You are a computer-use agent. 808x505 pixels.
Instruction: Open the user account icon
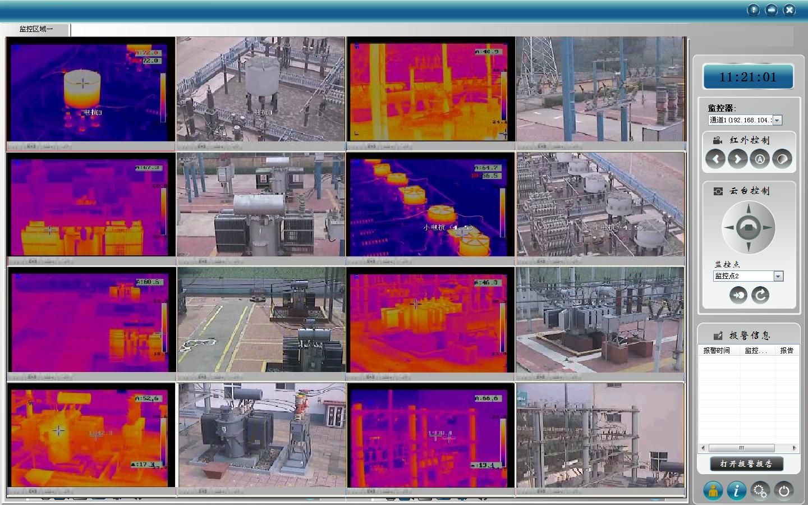point(713,491)
